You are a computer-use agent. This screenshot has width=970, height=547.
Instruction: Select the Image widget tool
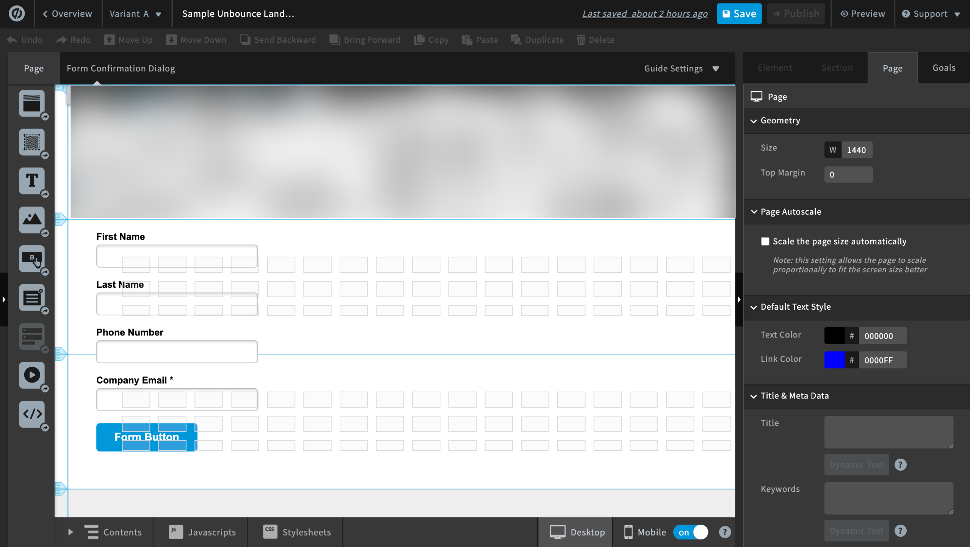tap(32, 220)
